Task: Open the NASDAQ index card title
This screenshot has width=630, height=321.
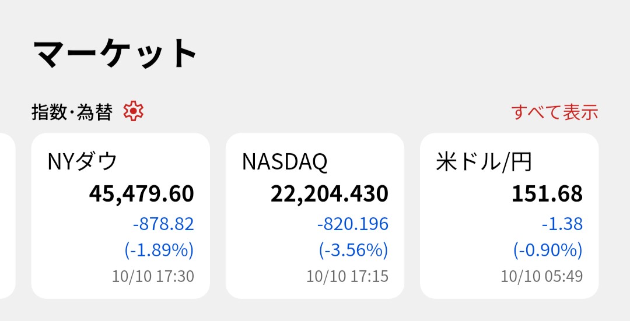Action: 285,162
